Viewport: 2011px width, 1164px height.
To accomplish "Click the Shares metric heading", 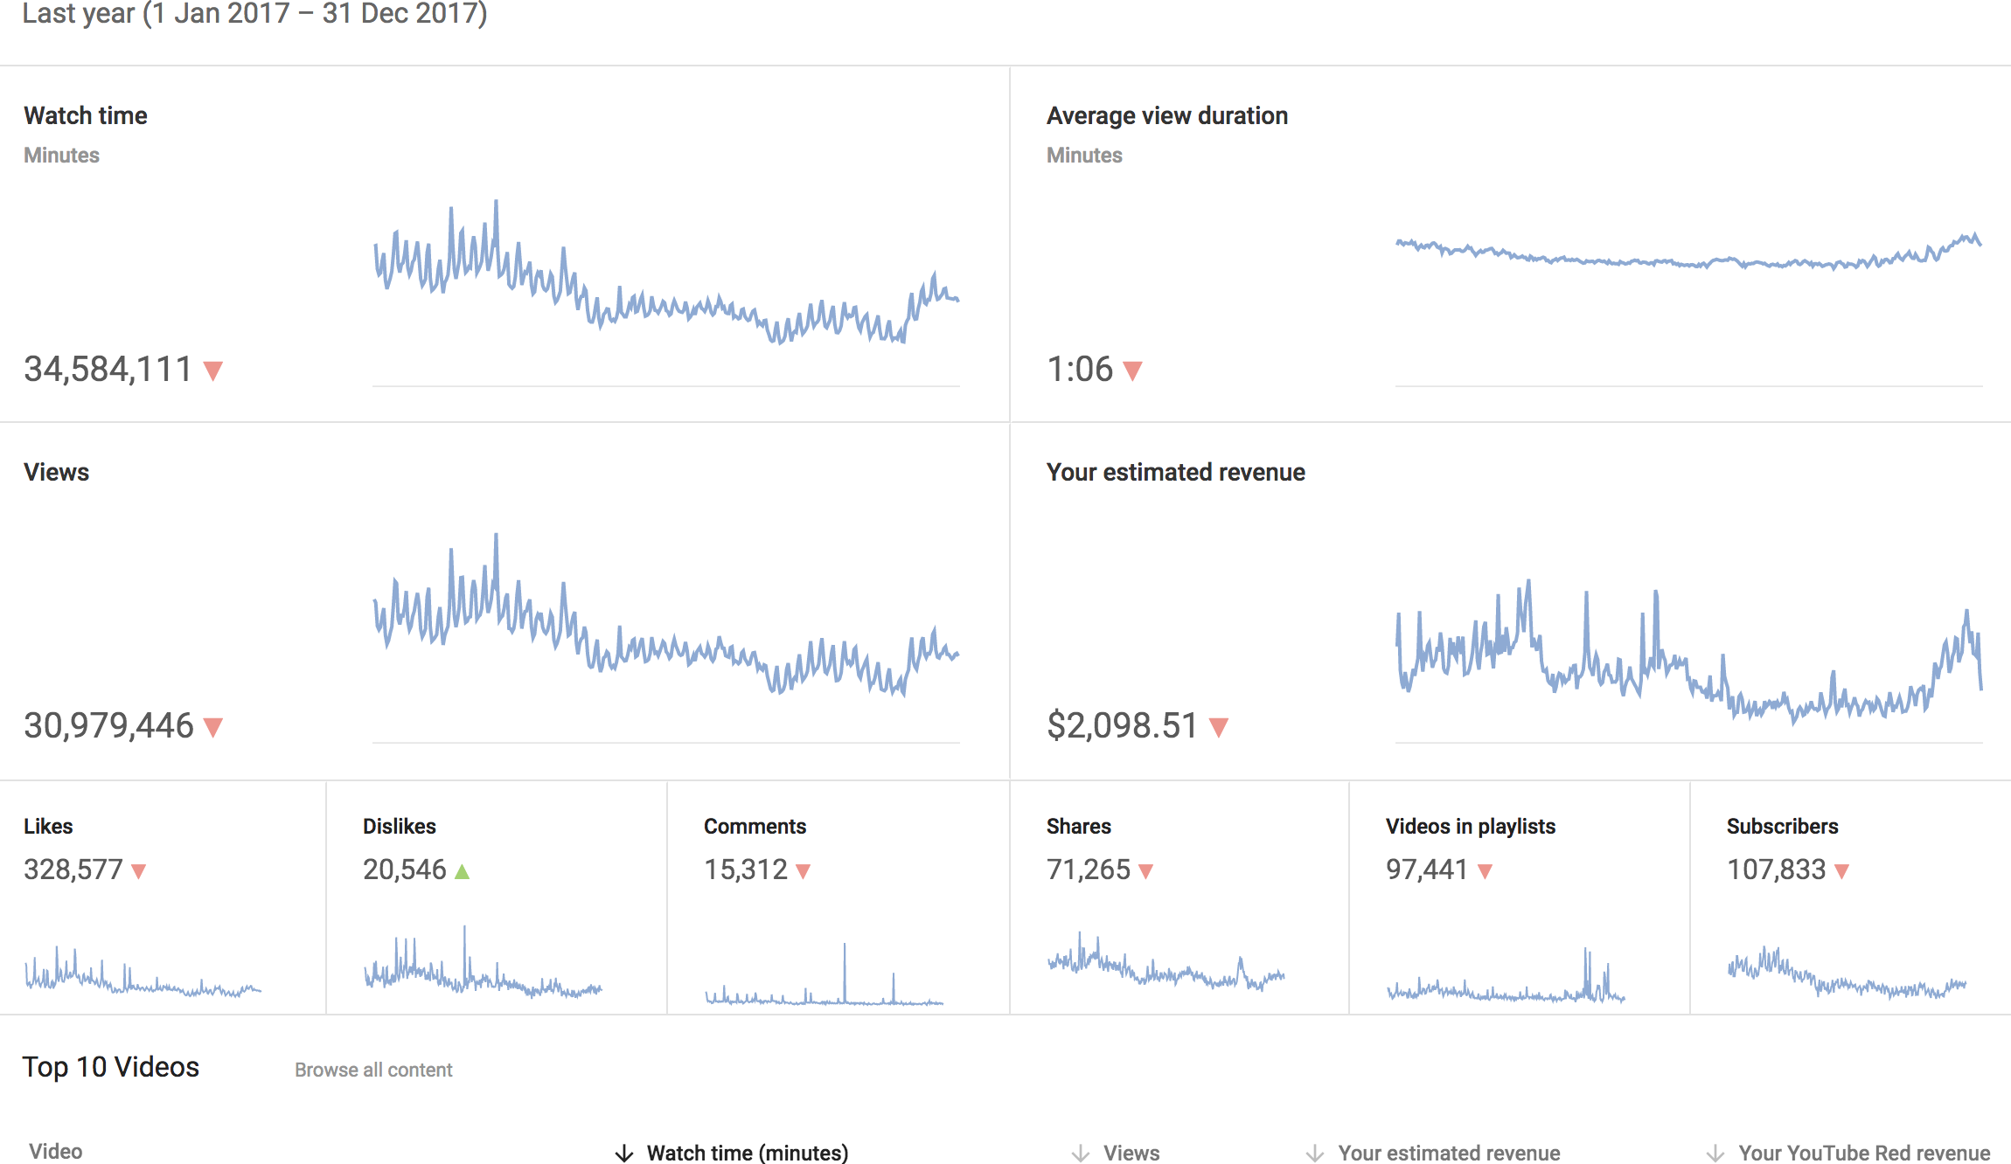I will (x=1078, y=826).
